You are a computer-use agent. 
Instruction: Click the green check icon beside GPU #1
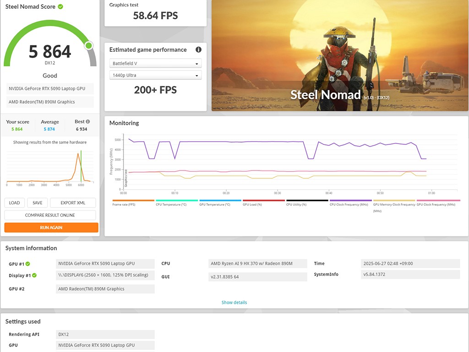point(28,264)
